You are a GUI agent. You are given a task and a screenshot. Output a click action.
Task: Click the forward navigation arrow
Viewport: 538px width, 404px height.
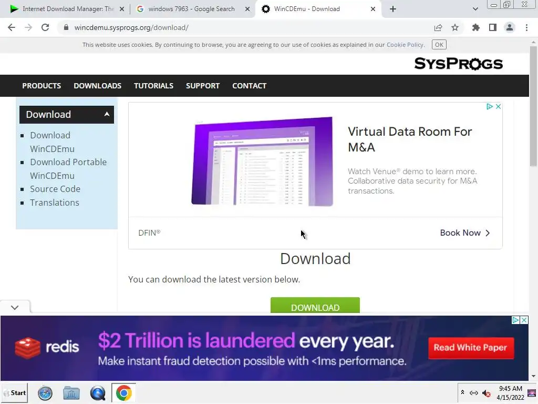coord(28,27)
